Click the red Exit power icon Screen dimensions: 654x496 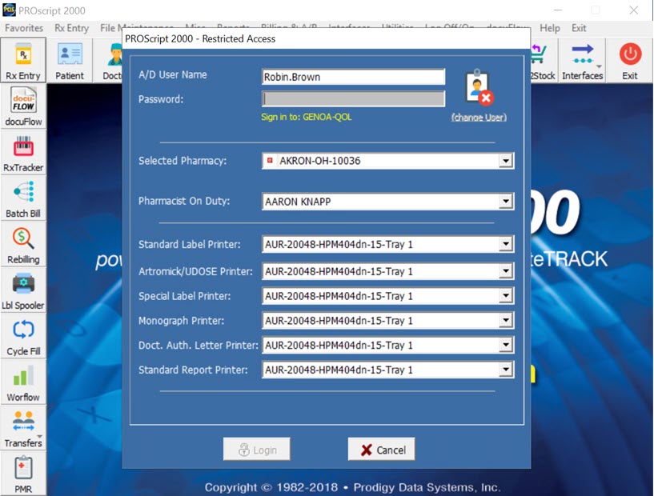tap(630, 60)
